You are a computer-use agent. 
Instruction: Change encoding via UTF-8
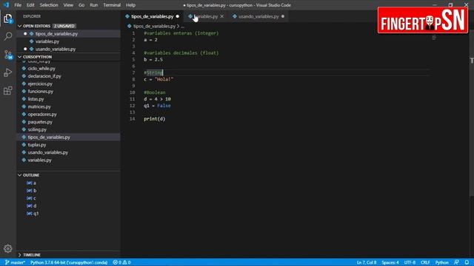(410, 262)
